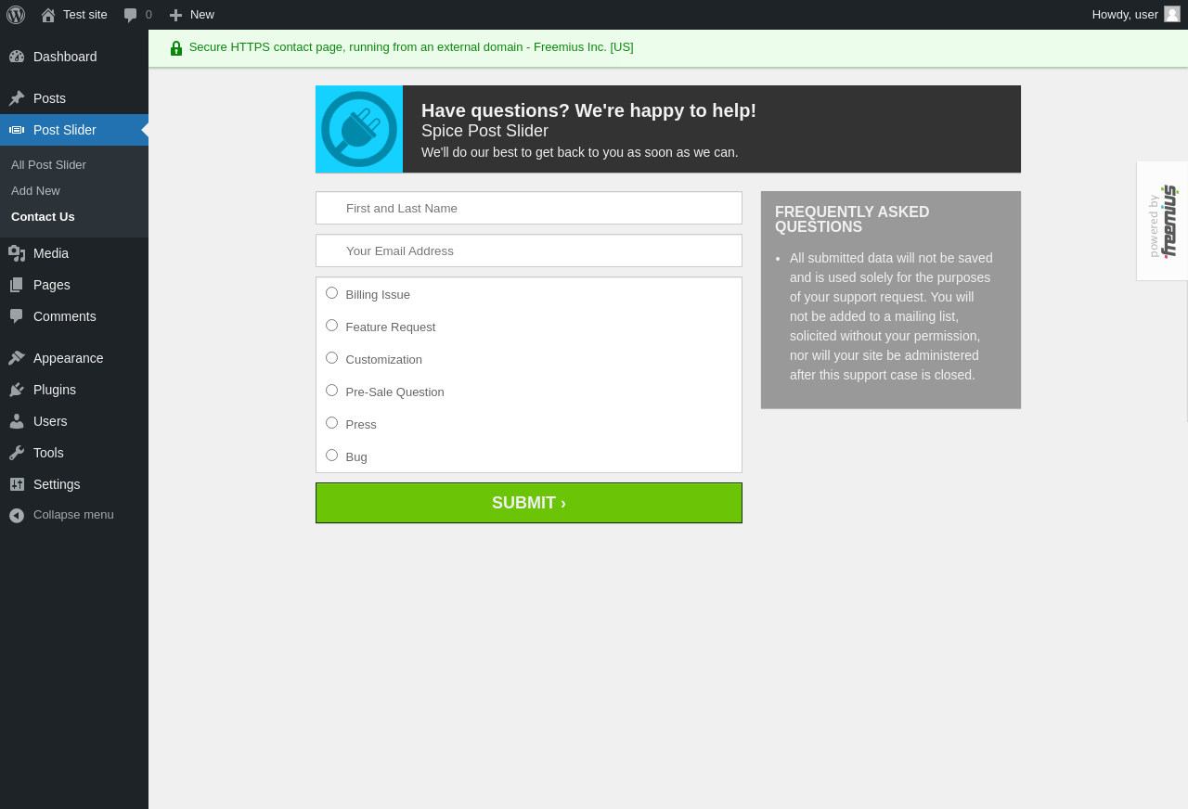Image resolution: width=1188 pixels, height=809 pixels.
Task: Click the Dashboard gauge icon
Action: point(17,57)
